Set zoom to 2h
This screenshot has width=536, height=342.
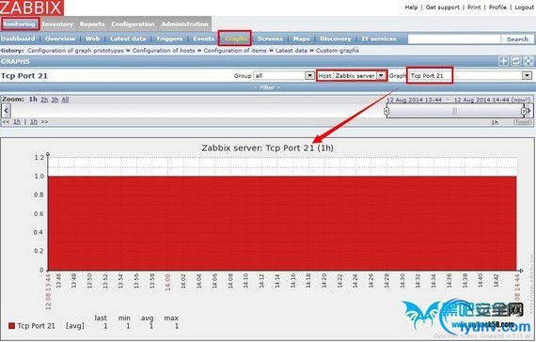tap(44, 100)
